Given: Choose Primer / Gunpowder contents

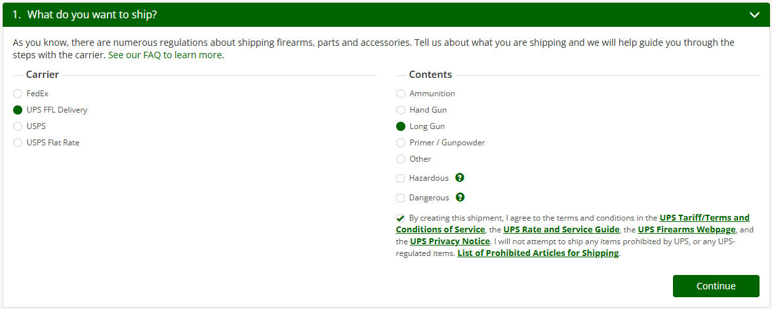Looking at the screenshot, I should 401,143.
